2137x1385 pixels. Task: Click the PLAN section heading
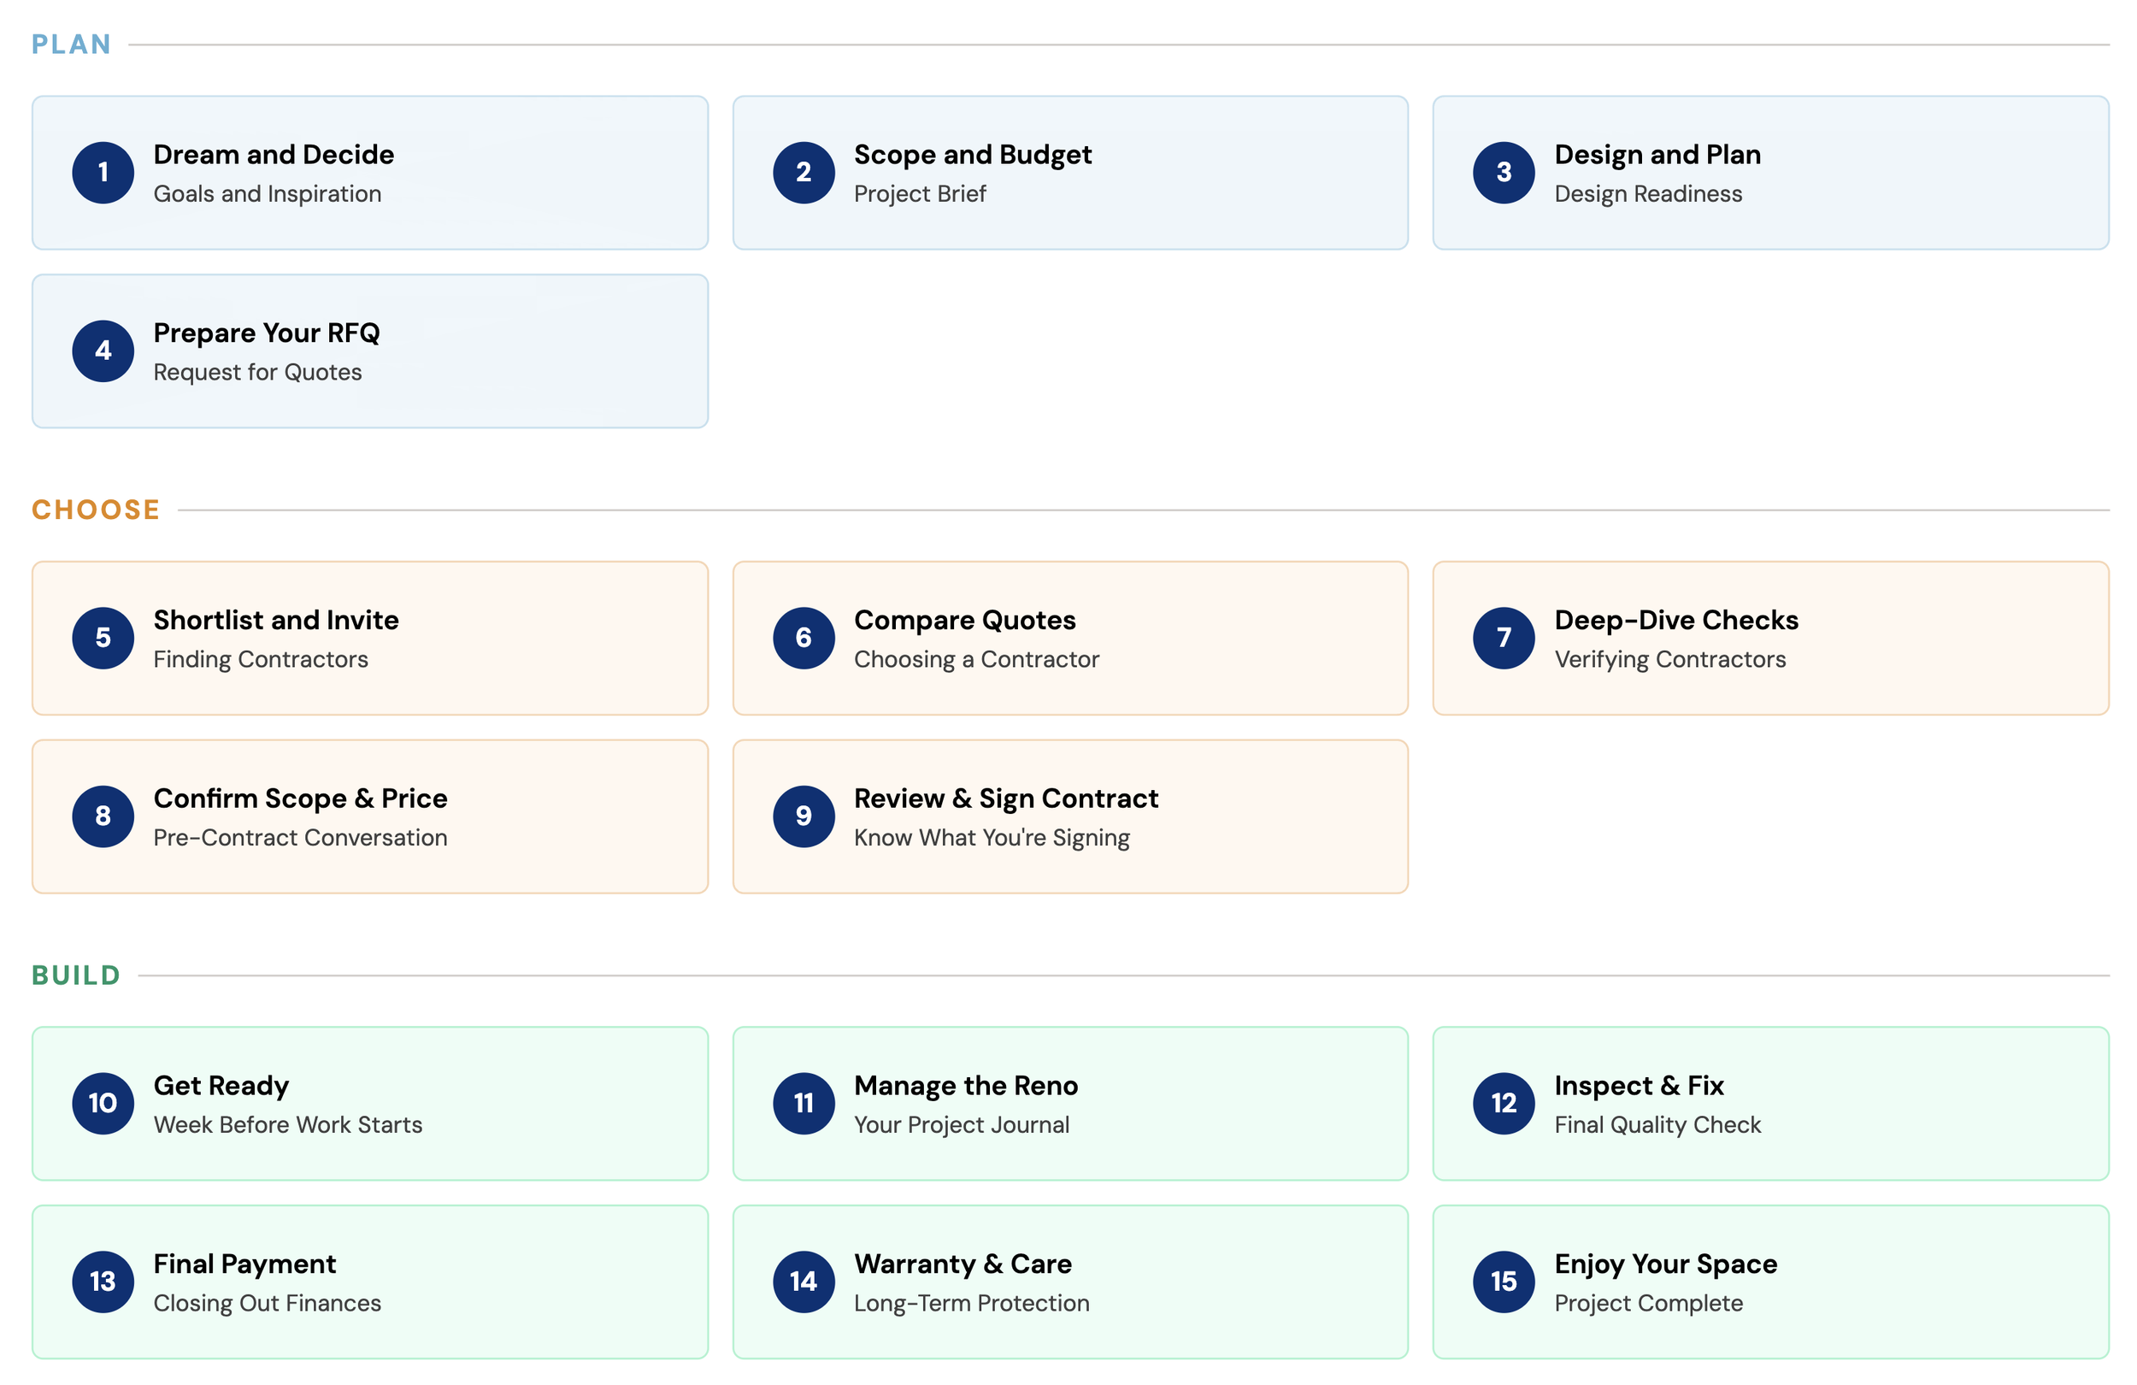[x=71, y=44]
